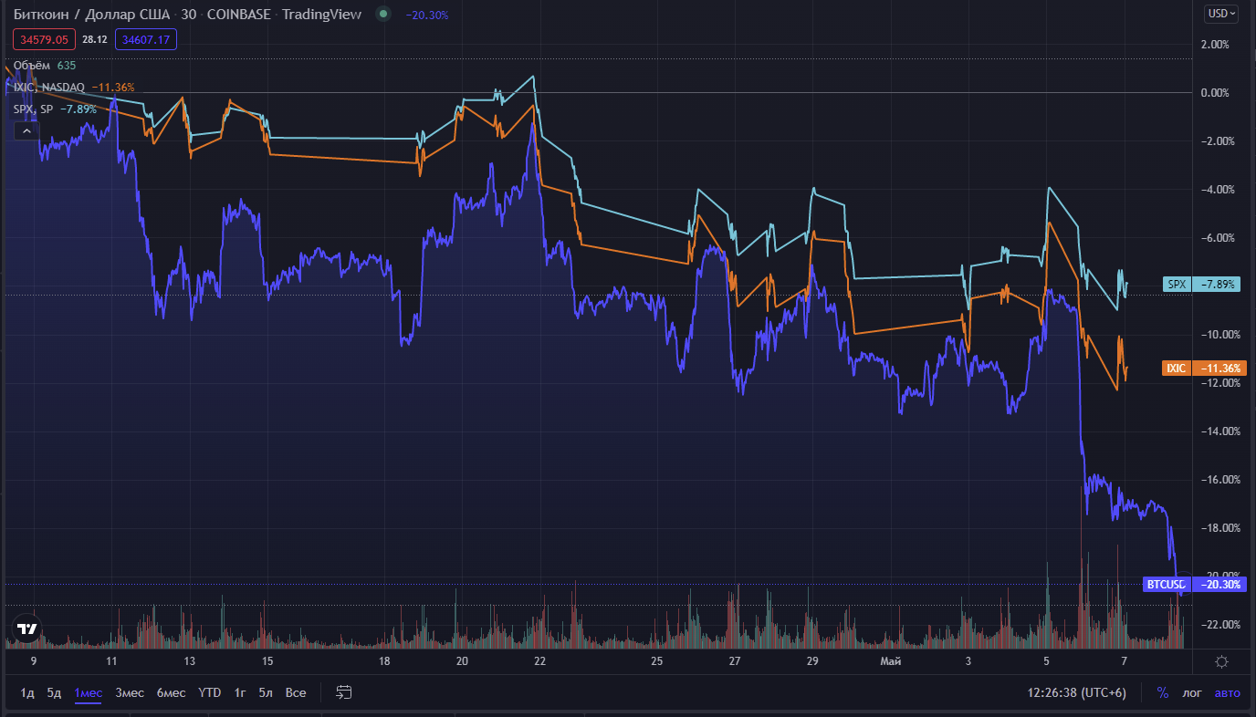Click the 0.00% price axis level
This screenshot has height=717, width=1256.
click(x=1214, y=93)
